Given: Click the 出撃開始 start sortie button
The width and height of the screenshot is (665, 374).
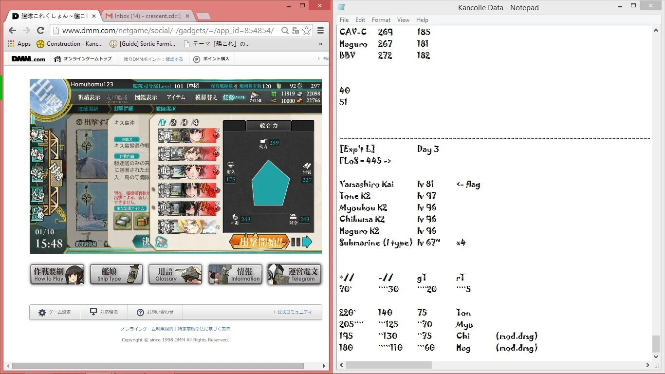Looking at the screenshot, I should (x=259, y=242).
